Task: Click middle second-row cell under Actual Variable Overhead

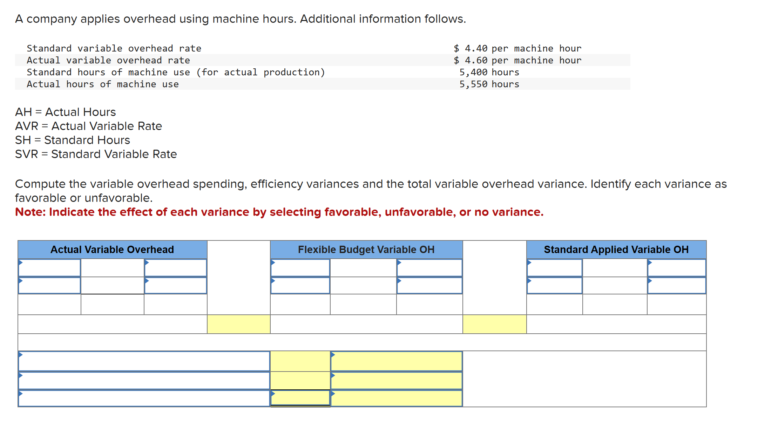Action: 113,285
